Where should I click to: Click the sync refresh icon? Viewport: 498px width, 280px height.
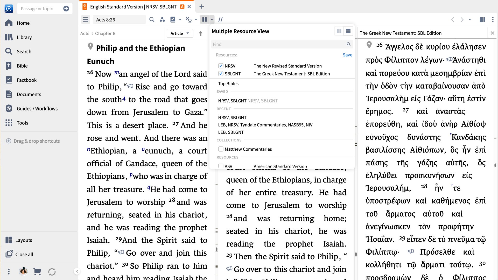(x=52, y=272)
